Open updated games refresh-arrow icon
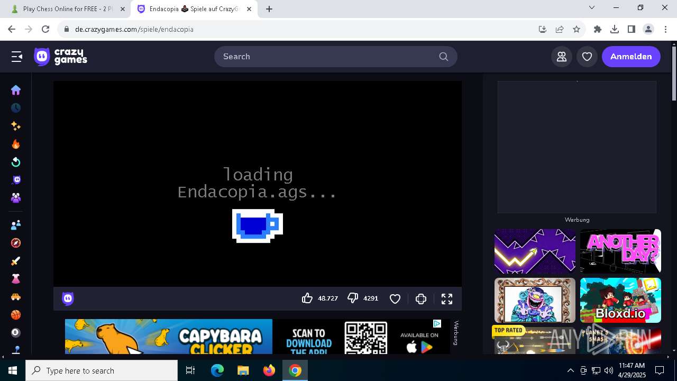677x381 pixels. pos(16,162)
